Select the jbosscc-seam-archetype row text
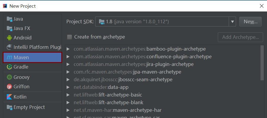The height and width of the screenshot is (118, 267). pyautogui.click(x=123, y=79)
